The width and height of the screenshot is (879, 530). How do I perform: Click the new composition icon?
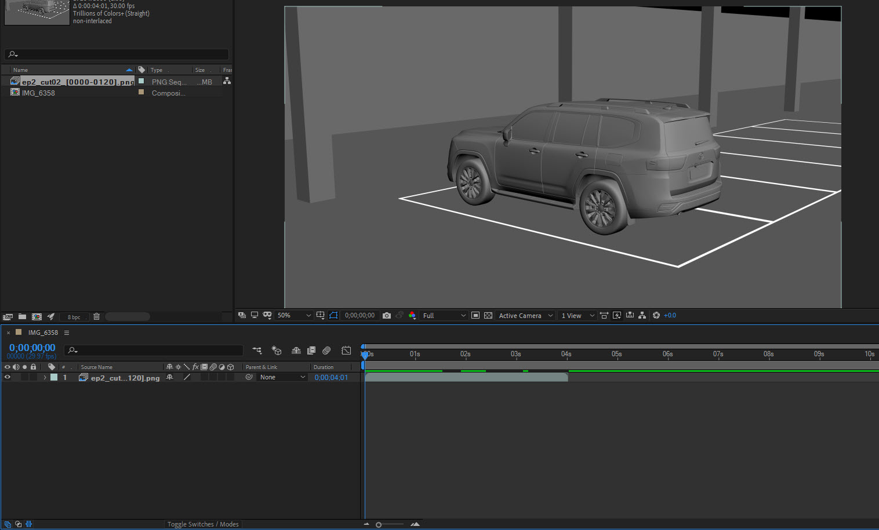point(37,317)
